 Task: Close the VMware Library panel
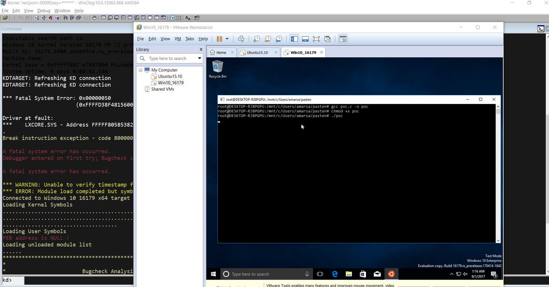point(201,49)
